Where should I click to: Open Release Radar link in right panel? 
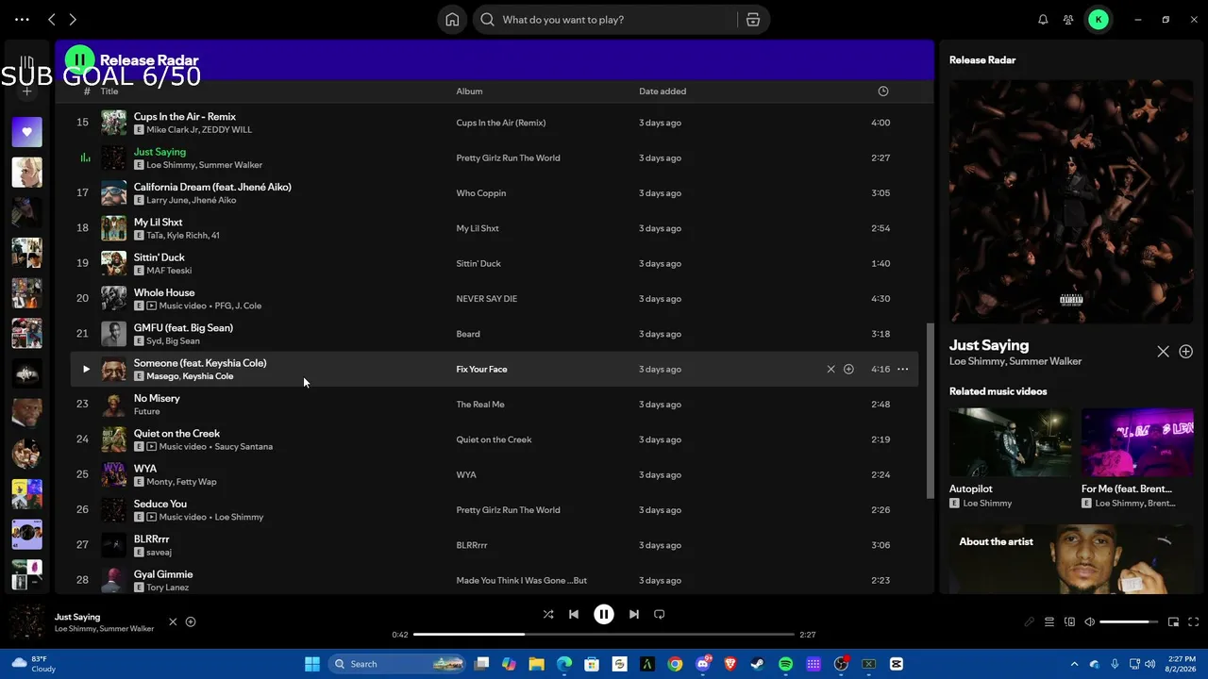[x=982, y=60]
